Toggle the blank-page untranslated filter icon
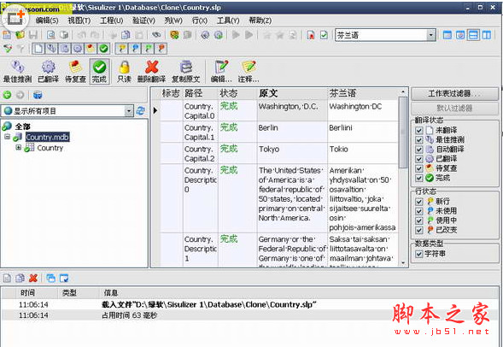Viewport: 503px width, 347px height. coord(38,49)
